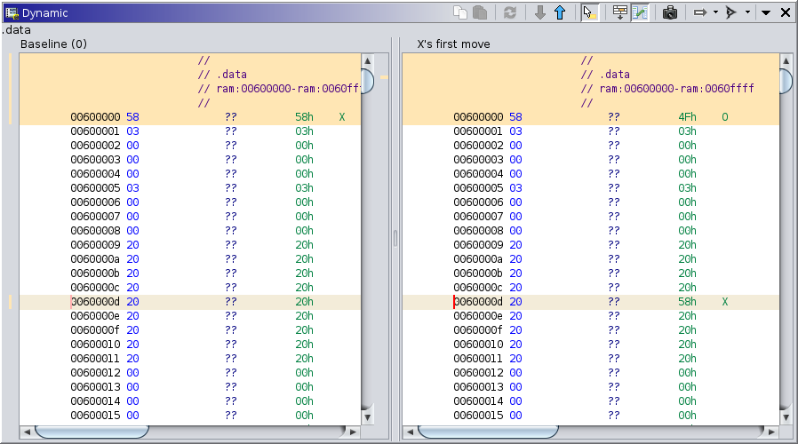Click the blue up arrow for previous difference
Image resolution: width=798 pixels, height=444 pixels.
pos(560,12)
